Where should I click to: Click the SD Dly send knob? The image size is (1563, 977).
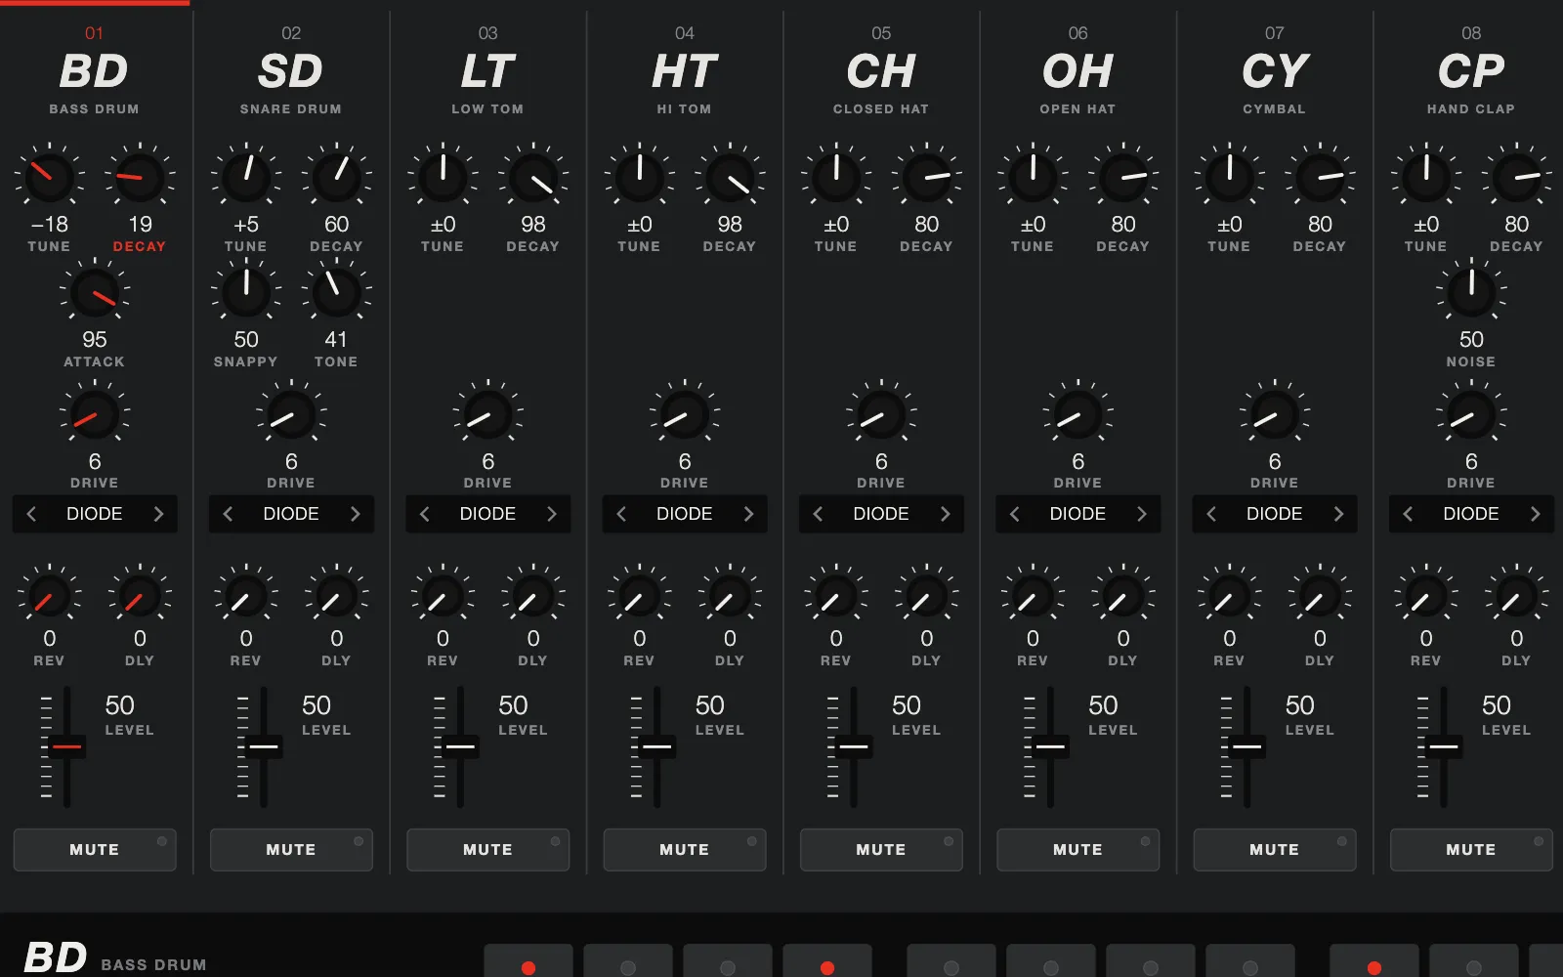(x=336, y=595)
